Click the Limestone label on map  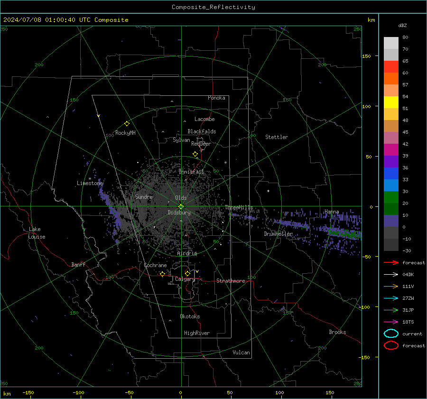[x=90, y=183]
